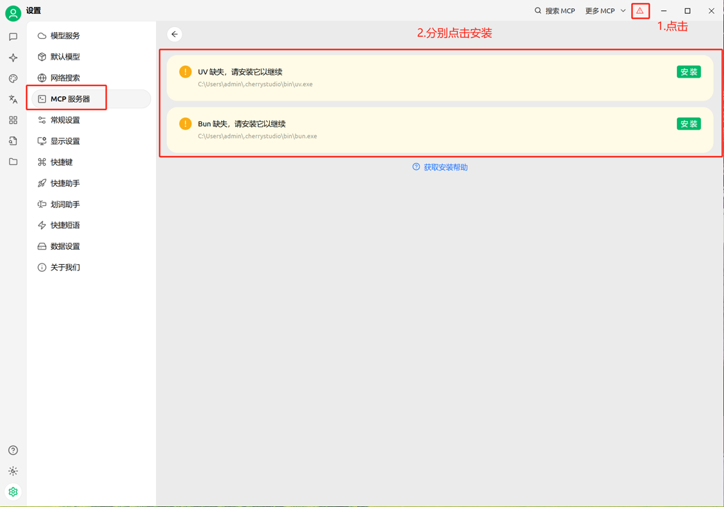Click the Bun missing warning icon
Viewport: 724px width, 507px height.
(185, 123)
